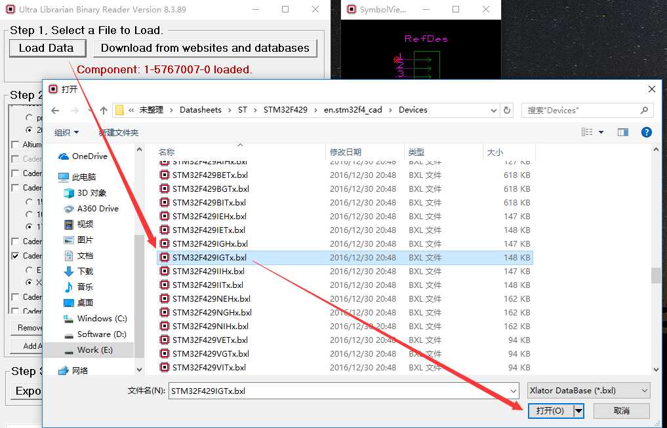
Task: Go up one folder level
Action: click(x=104, y=111)
